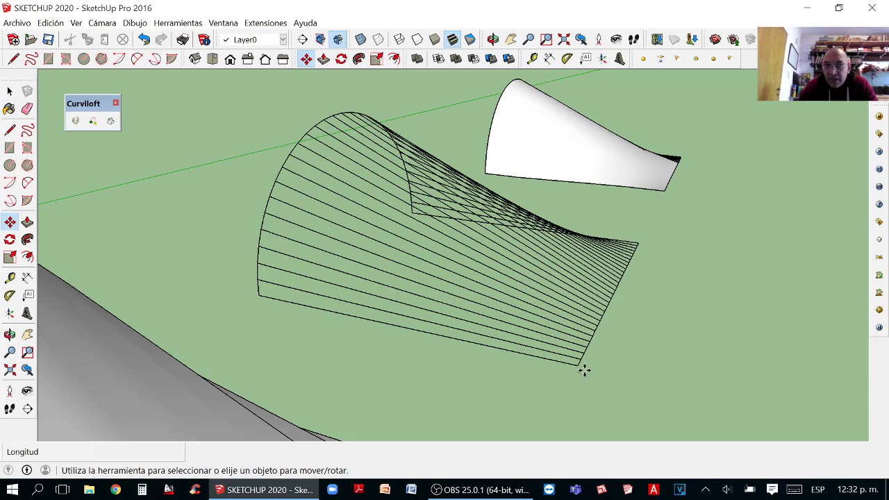Image resolution: width=889 pixels, height=500 pixels.
Task: Click the Curviloft Loft along Path icon
Action: 93,121
